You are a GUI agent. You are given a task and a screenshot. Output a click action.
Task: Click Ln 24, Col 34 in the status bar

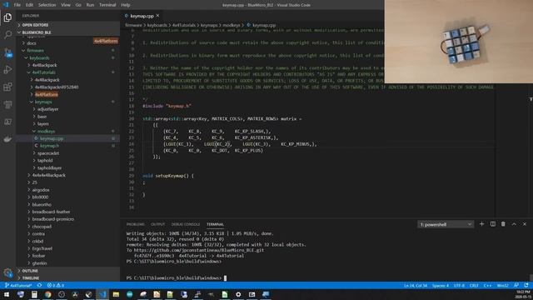click(x=416, y=285)
